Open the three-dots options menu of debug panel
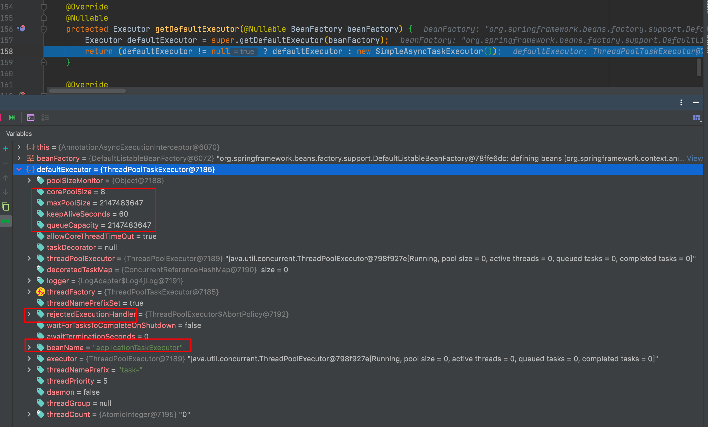 pyautogui.click(x=681, y=102)
